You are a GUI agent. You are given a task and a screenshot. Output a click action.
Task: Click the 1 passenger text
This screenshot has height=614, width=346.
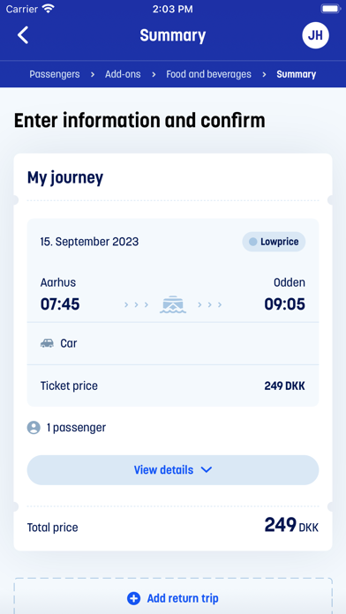click(77, 427)
